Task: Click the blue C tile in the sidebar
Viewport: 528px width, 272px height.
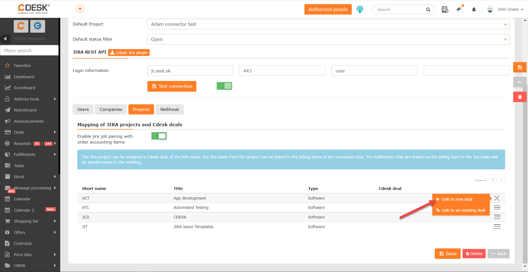Action: (x=38, y=26)
